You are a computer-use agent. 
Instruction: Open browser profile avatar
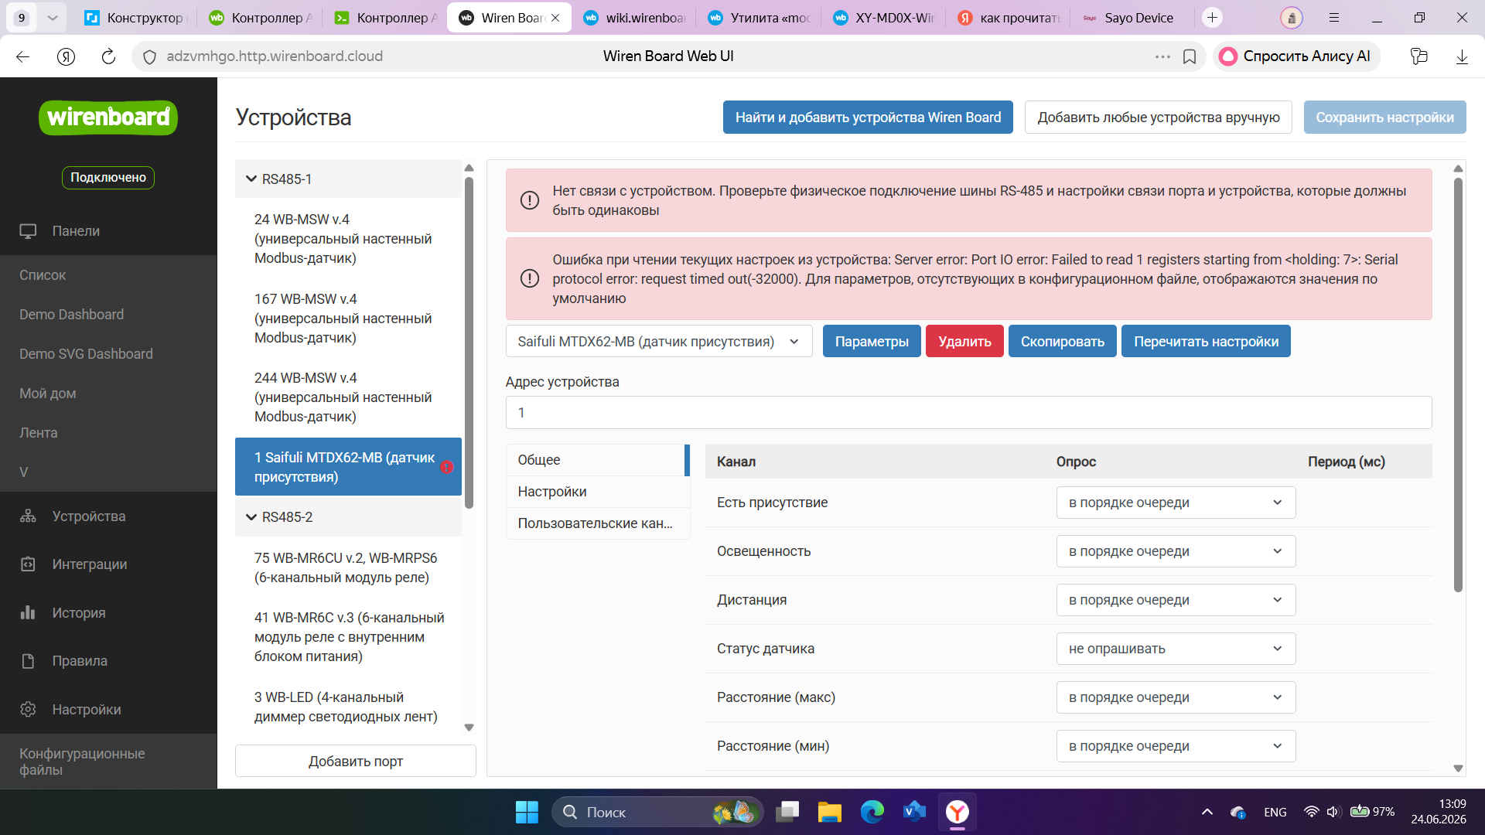(1292, 18)
